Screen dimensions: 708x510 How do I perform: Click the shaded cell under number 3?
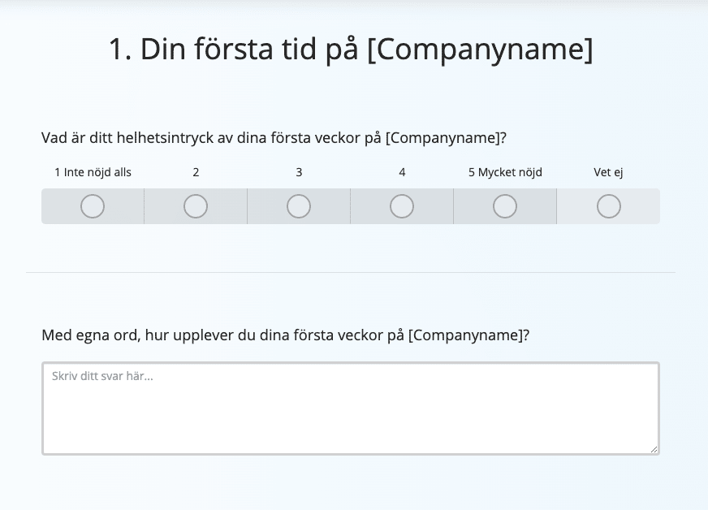click(298, 206)
